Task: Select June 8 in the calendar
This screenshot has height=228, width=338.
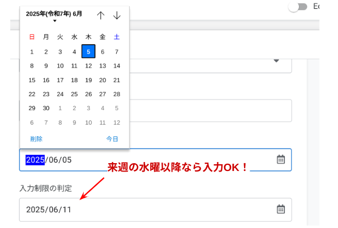Action: click(32, 66)
